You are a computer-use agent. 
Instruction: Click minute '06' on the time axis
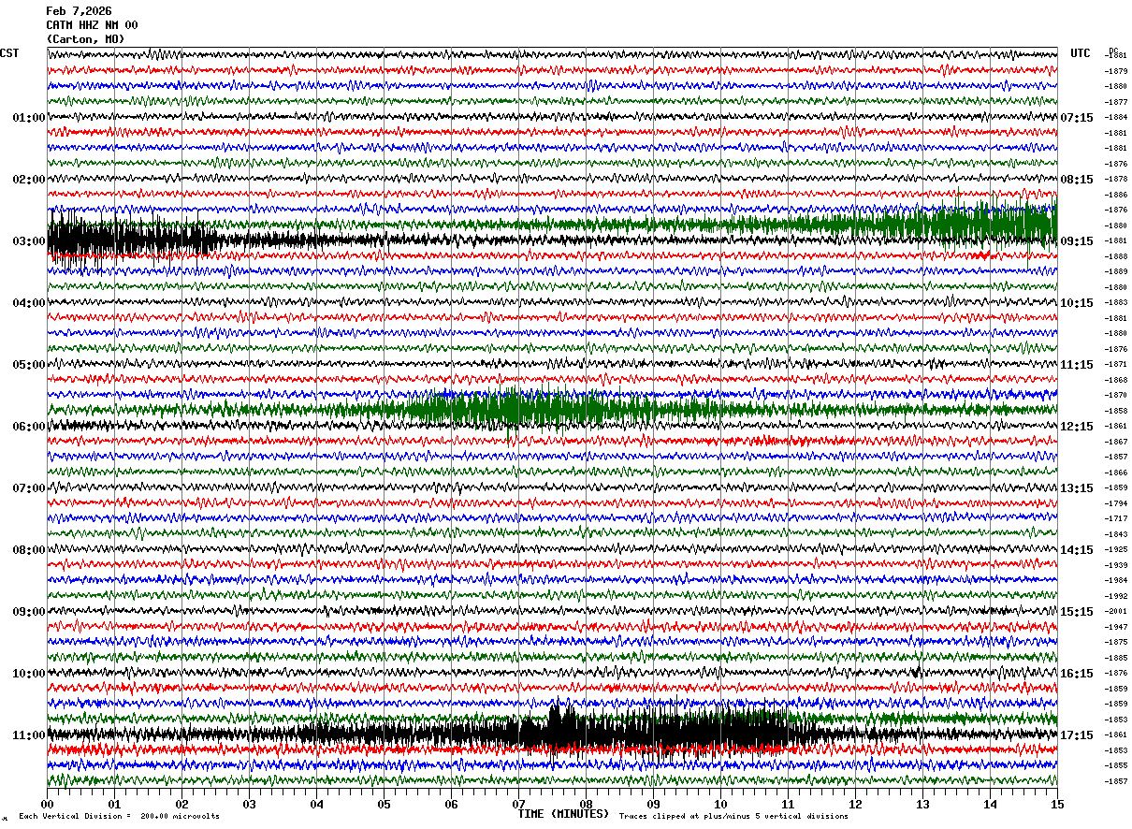451,804
